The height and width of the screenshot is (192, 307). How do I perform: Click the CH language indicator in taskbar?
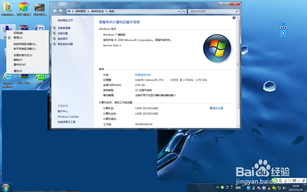218,187
